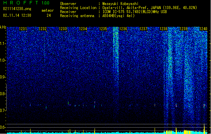
Task: Click the 1.1 kHz axis label
Action: coord(3,44)
